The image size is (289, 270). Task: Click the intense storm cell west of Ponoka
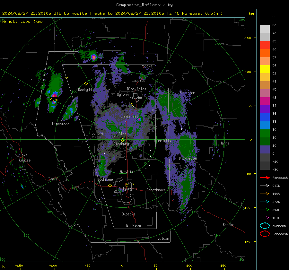[x=94, y=57]
